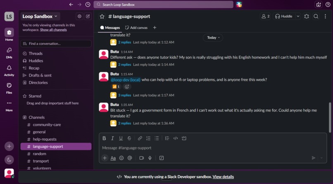Click the @loop-dev (local) mention
The width and height of the screenshot is (333, 184).
coord(125,80)
